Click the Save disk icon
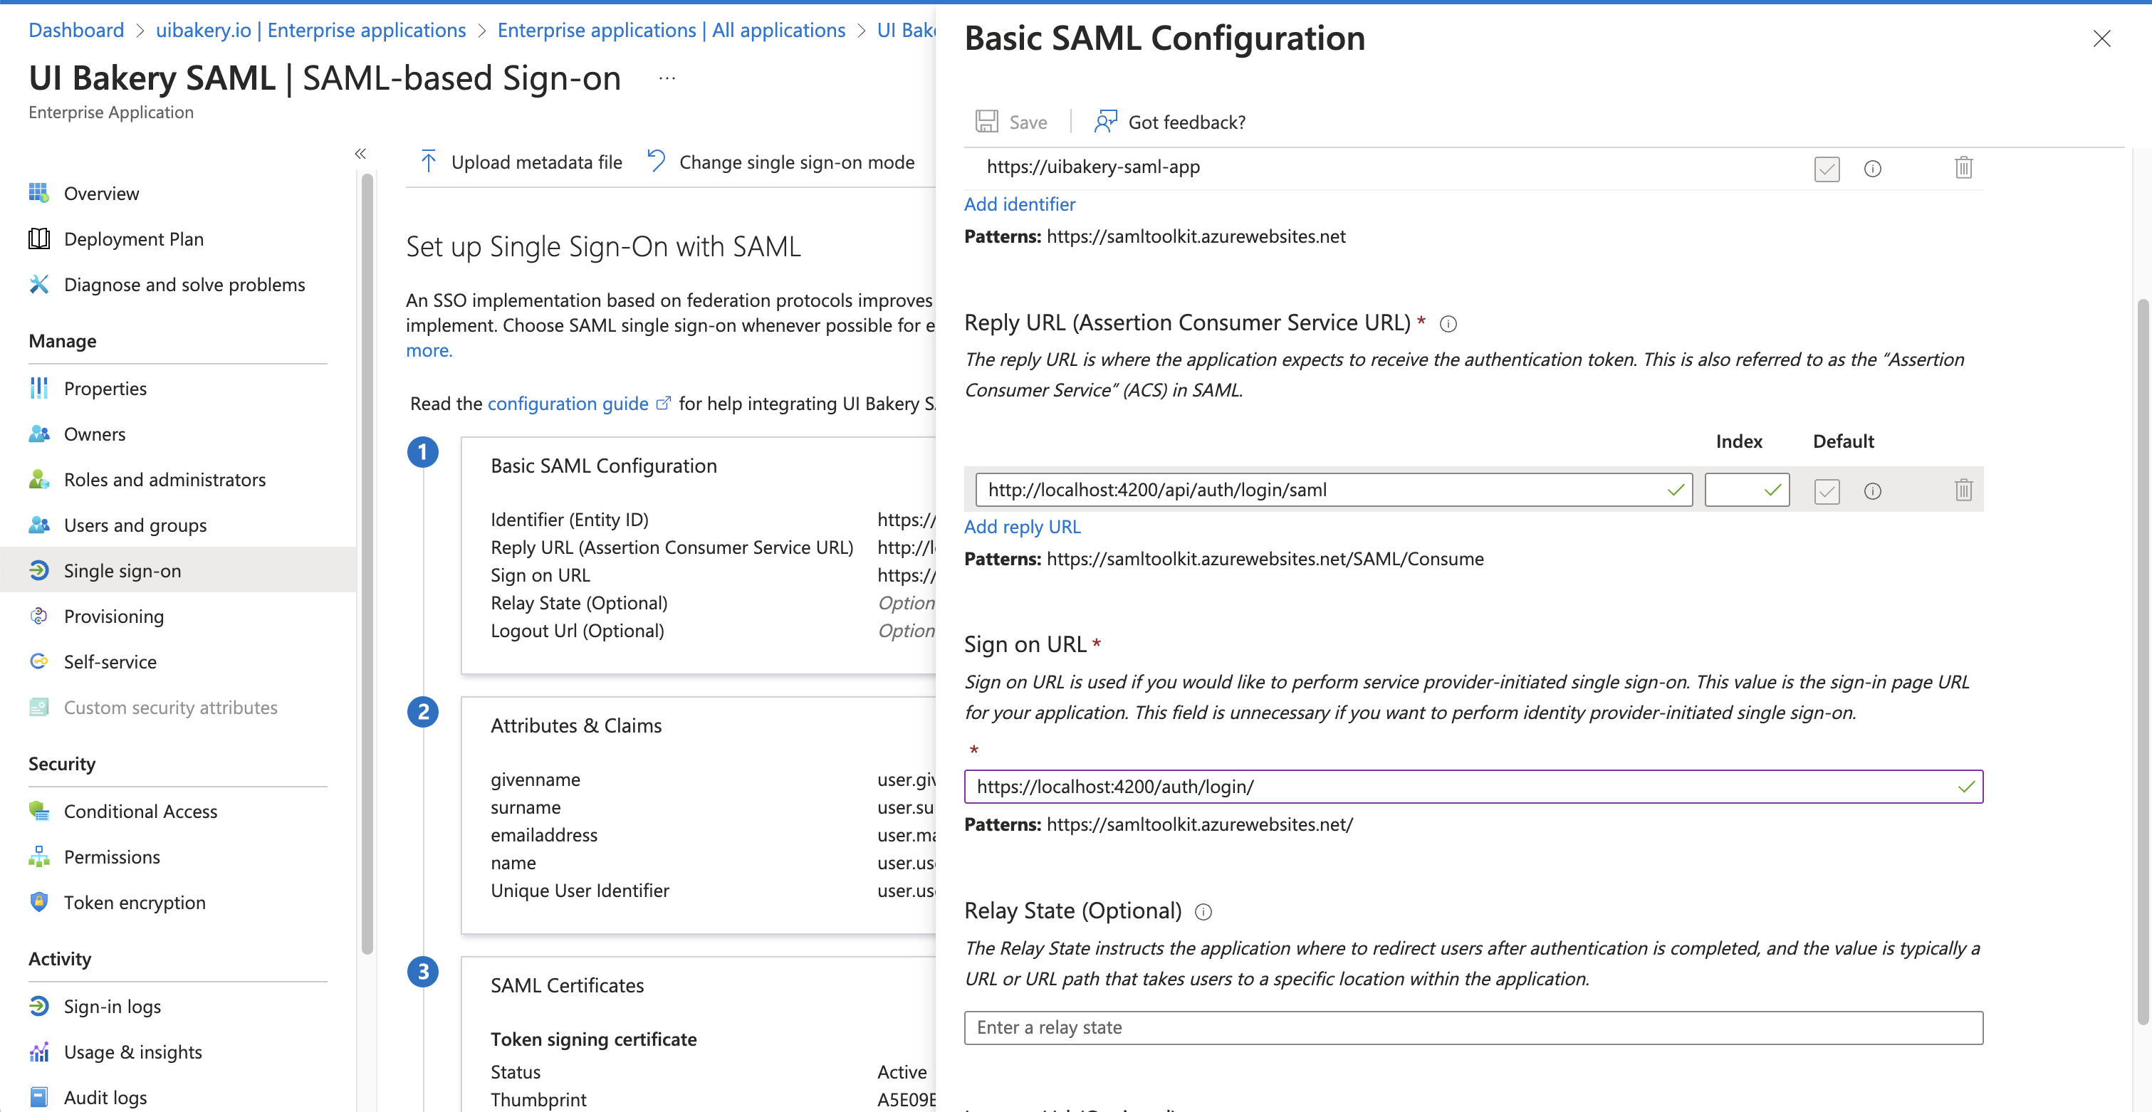 pyautogui.click(x=986, y=121)
